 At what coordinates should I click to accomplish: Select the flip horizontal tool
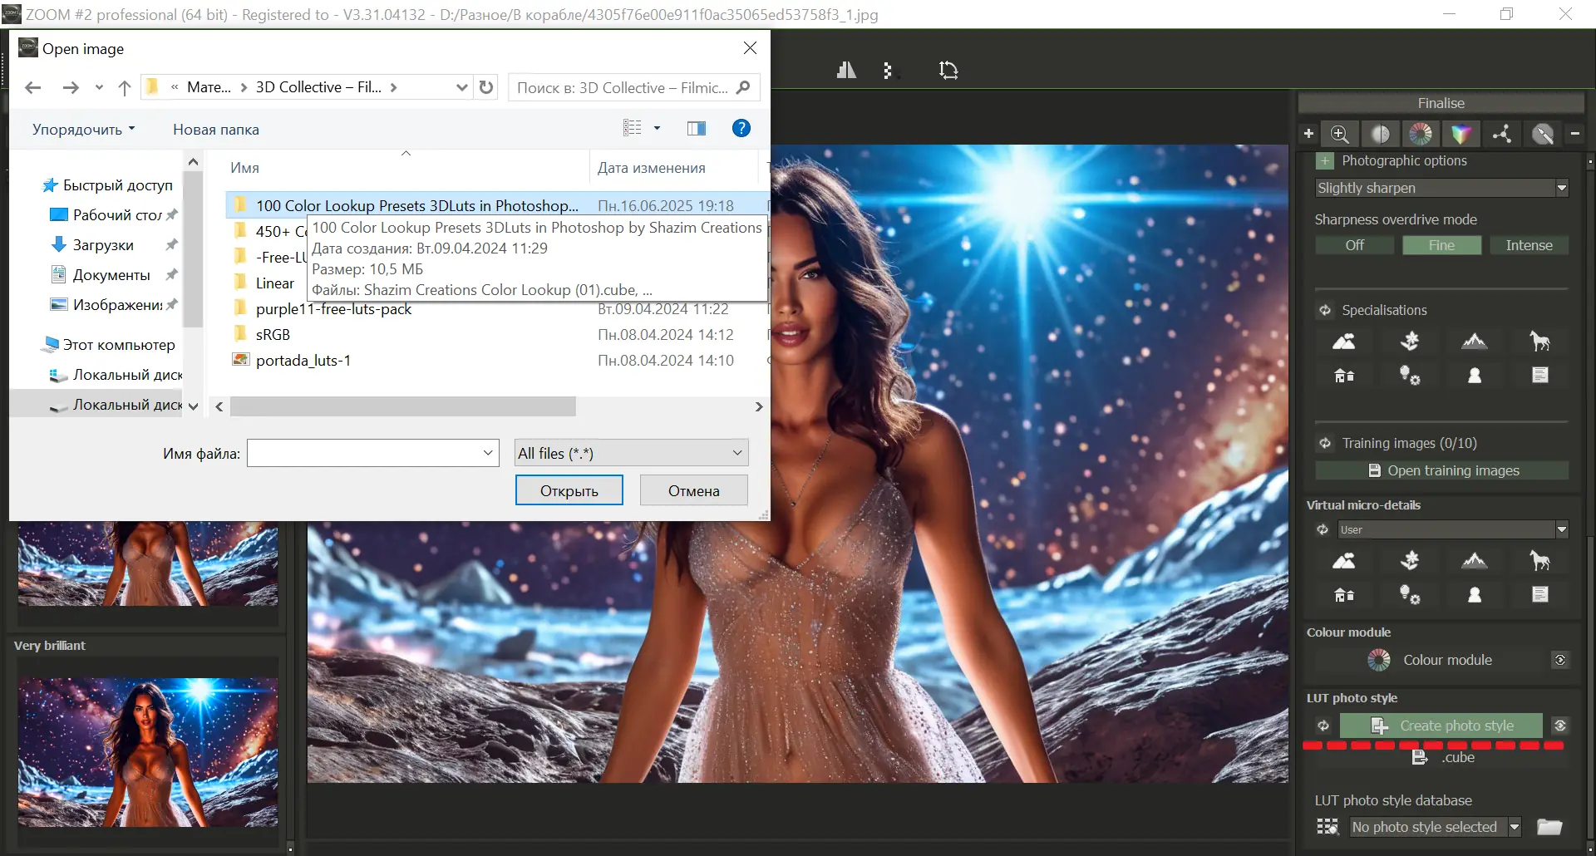[x=845, y=70]
